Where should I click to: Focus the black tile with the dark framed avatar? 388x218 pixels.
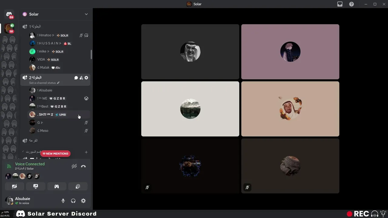click(190, 166)
